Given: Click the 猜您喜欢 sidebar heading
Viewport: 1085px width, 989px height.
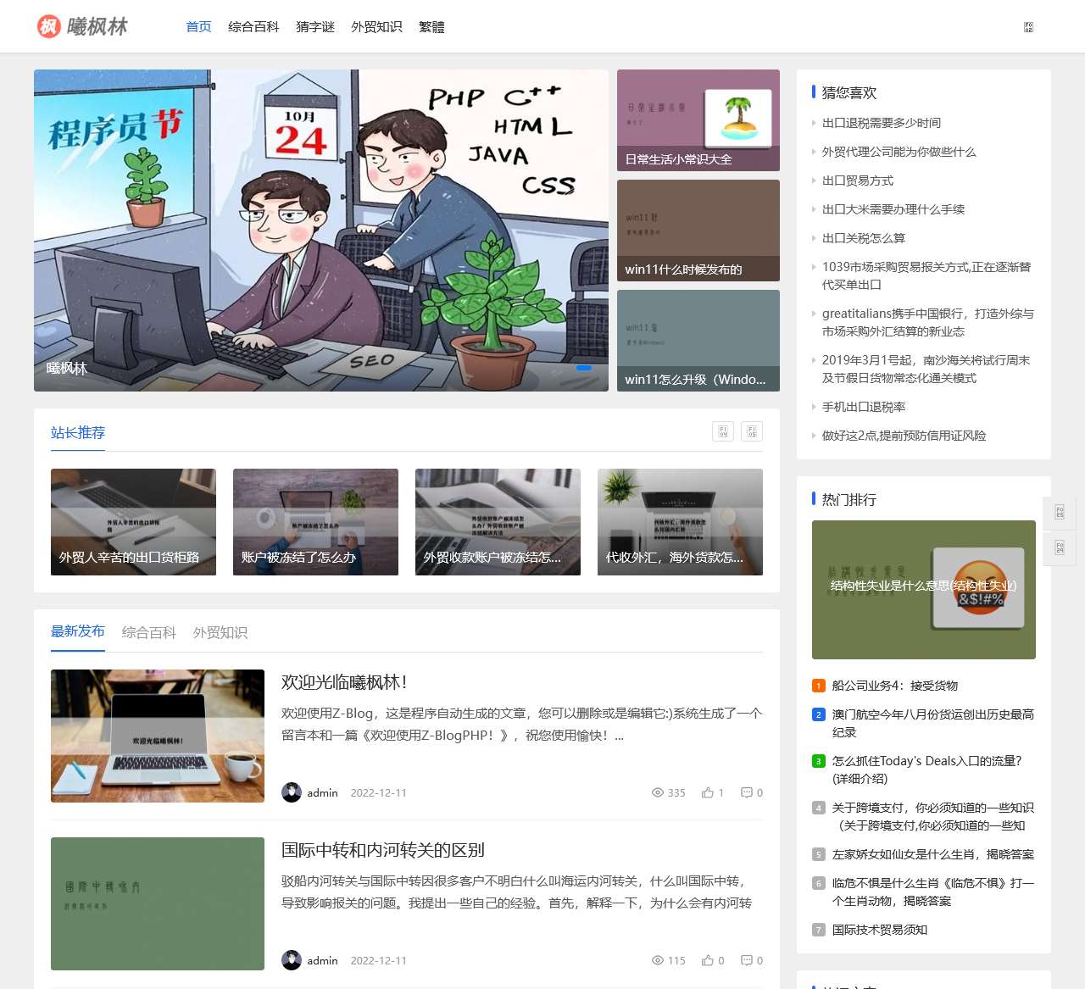Looking at the screenshot, I should [849, 92].
